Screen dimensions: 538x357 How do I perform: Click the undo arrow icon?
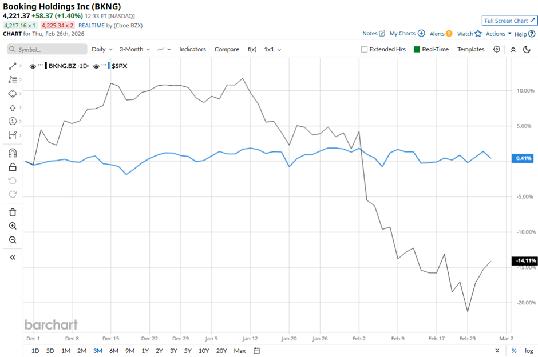coord(13,180)
